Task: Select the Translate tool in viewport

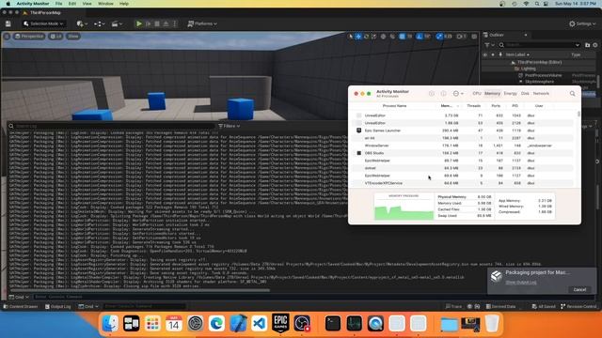Action: 358,37
